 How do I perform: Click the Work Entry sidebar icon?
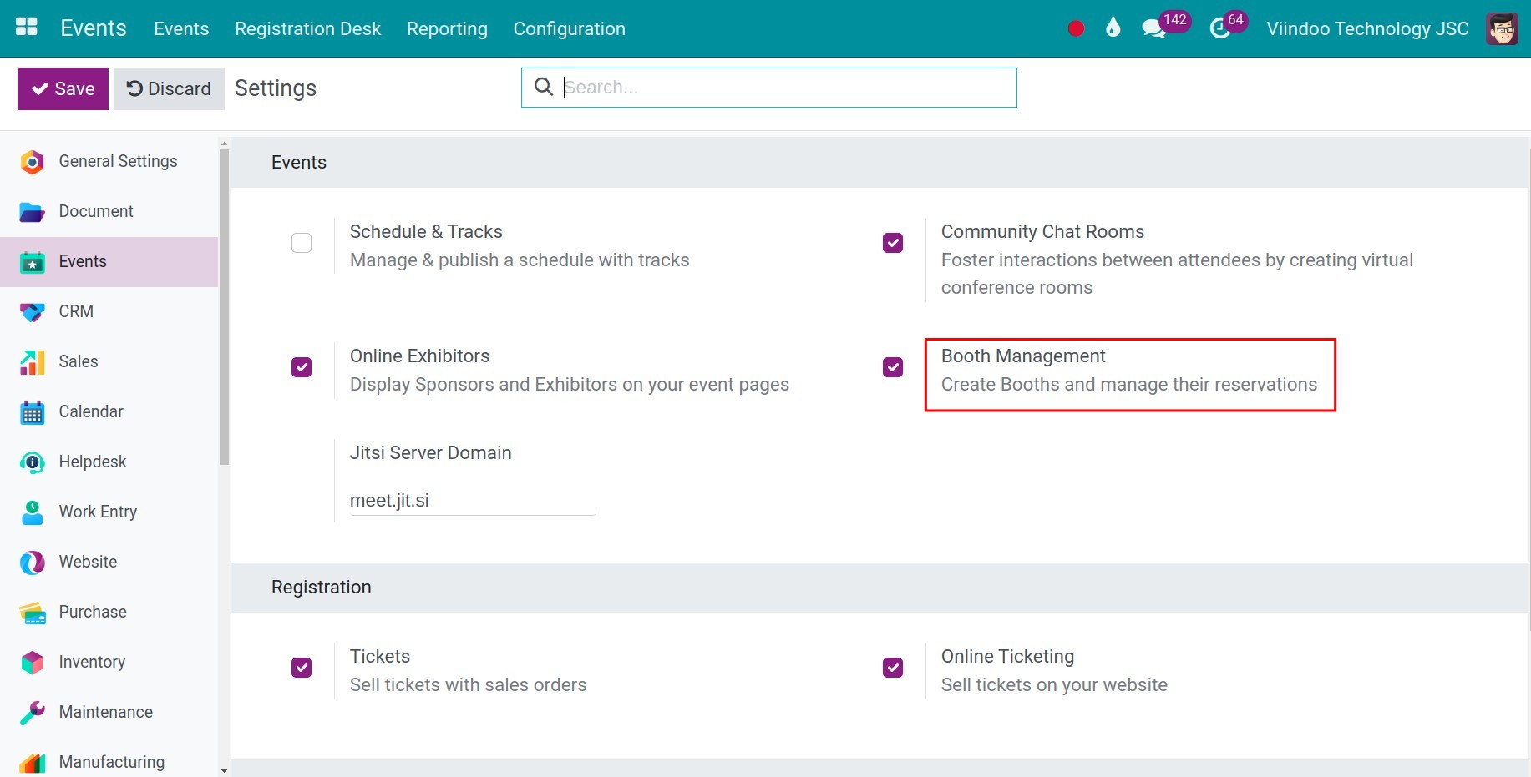(32, 512)
